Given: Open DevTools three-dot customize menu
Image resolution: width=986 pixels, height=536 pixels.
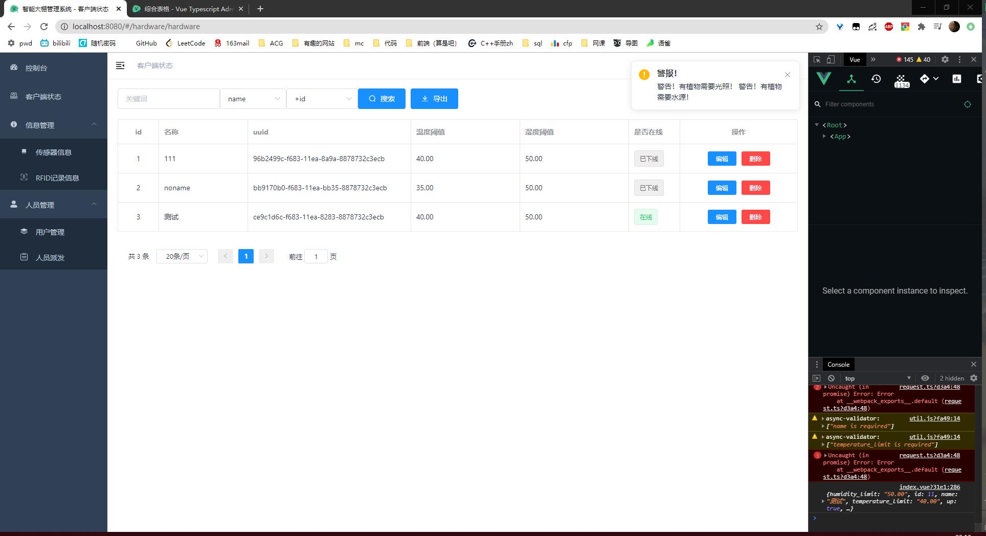Looking at the screenshot, I should click(959, 59).
